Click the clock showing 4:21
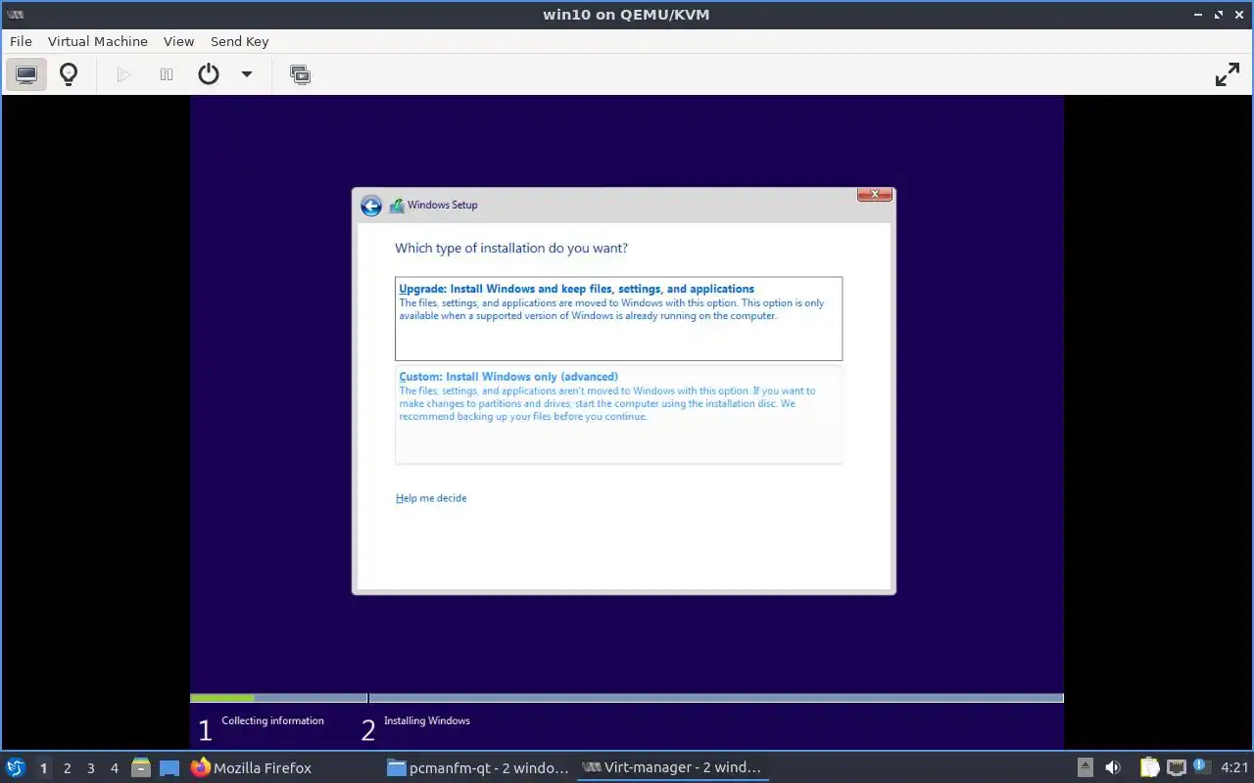Screen dimensions: 1254x783 coord(1235,768)
